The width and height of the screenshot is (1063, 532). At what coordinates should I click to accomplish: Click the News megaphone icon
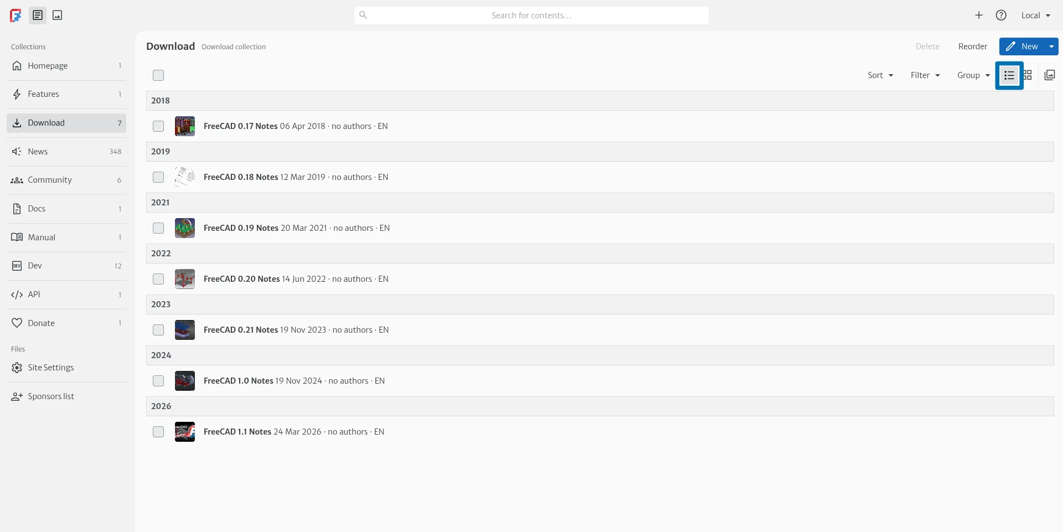click(17, 152)
